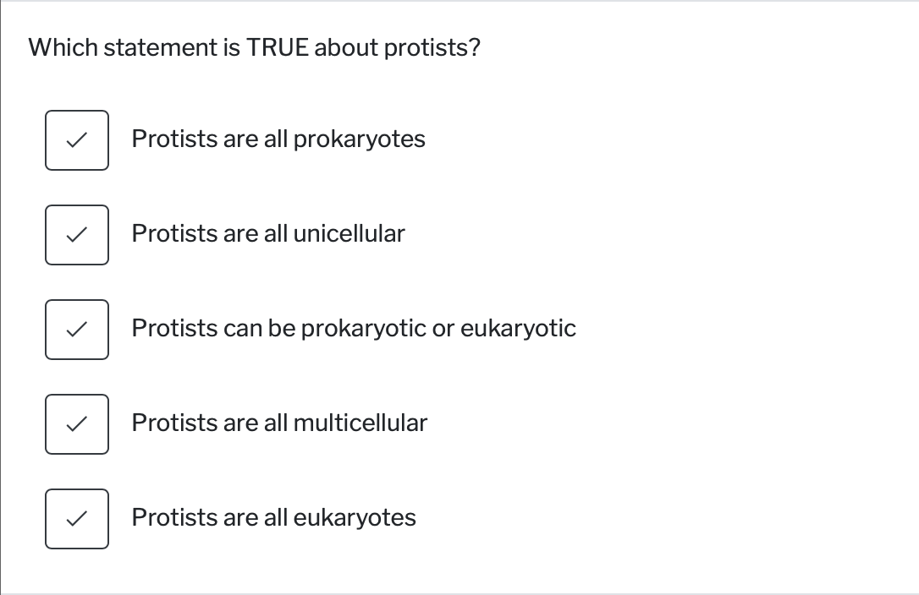Check the 'Protists can be prokaryotic or eukaryotic' checkbox

[76, 329]
